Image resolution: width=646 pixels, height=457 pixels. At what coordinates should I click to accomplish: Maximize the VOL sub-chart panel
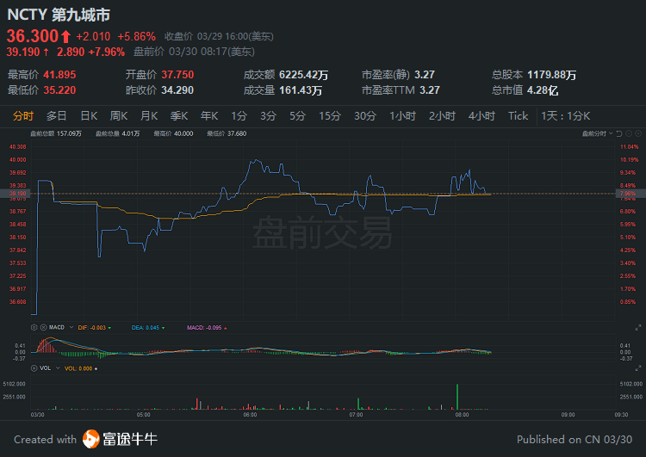pyautogui.click(x=638, y=368)
